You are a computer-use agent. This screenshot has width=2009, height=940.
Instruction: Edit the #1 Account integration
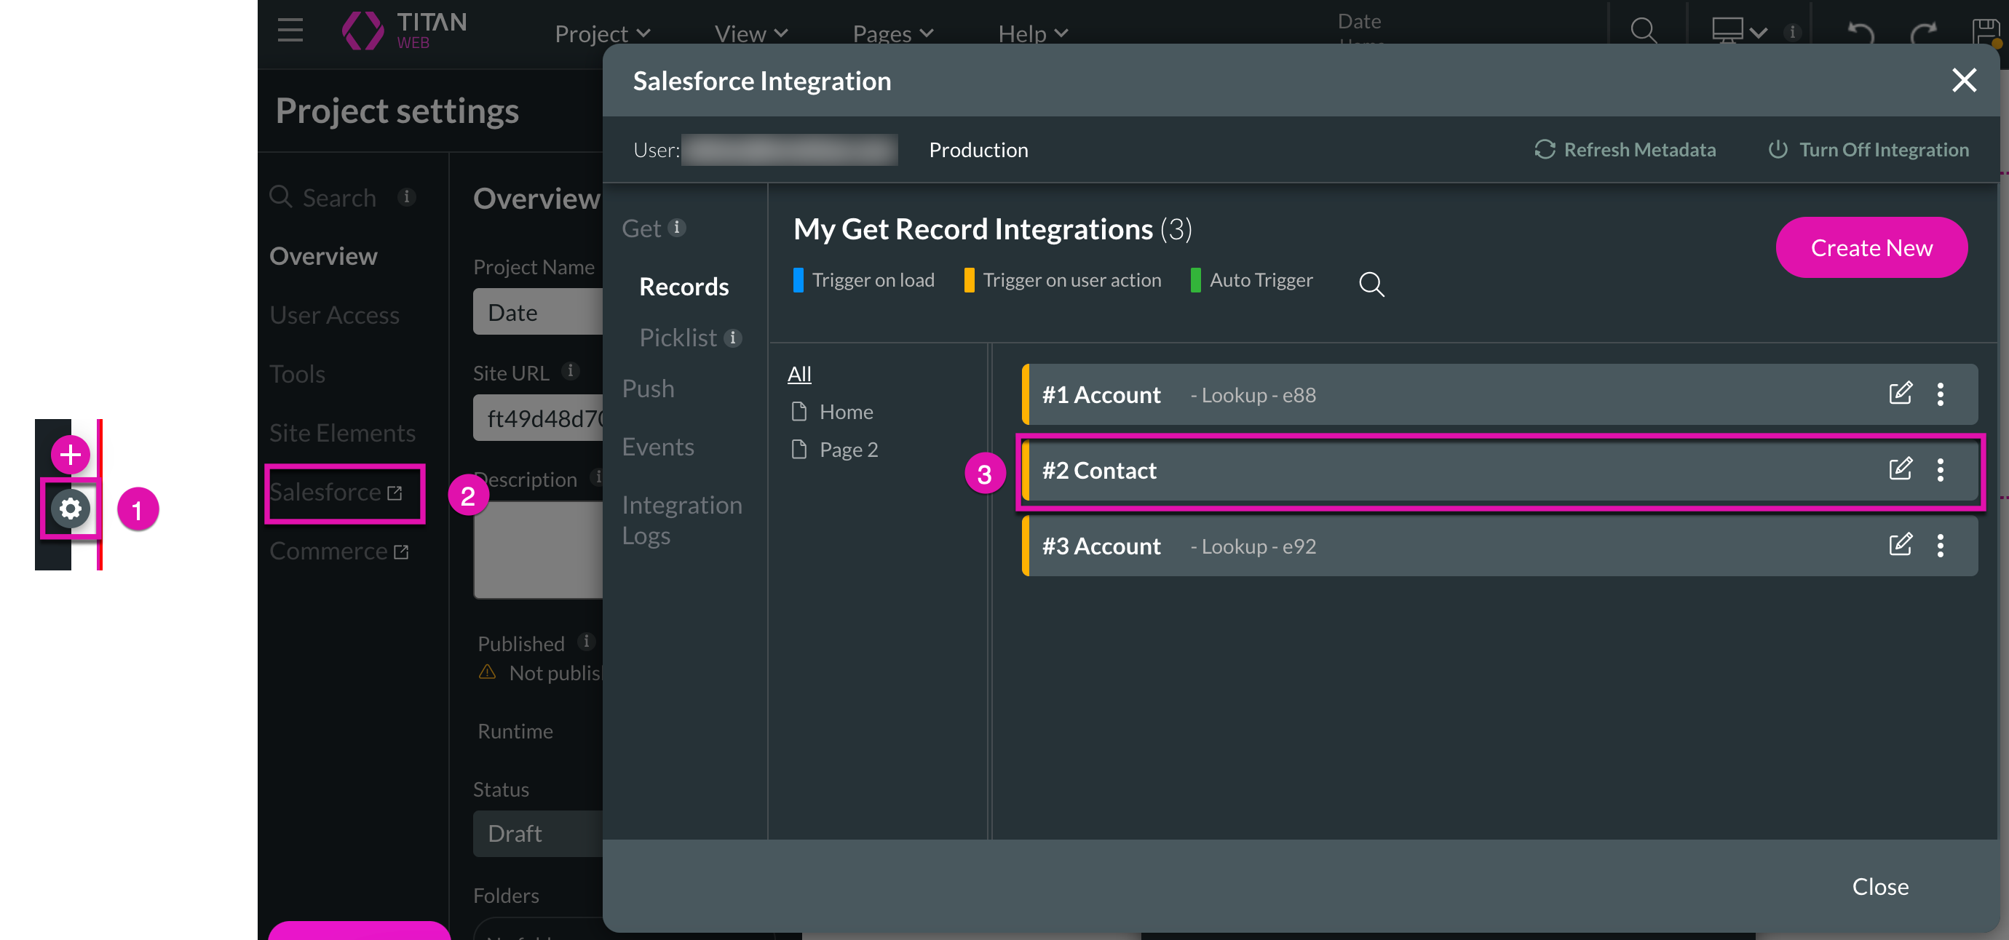point(1900,393)
